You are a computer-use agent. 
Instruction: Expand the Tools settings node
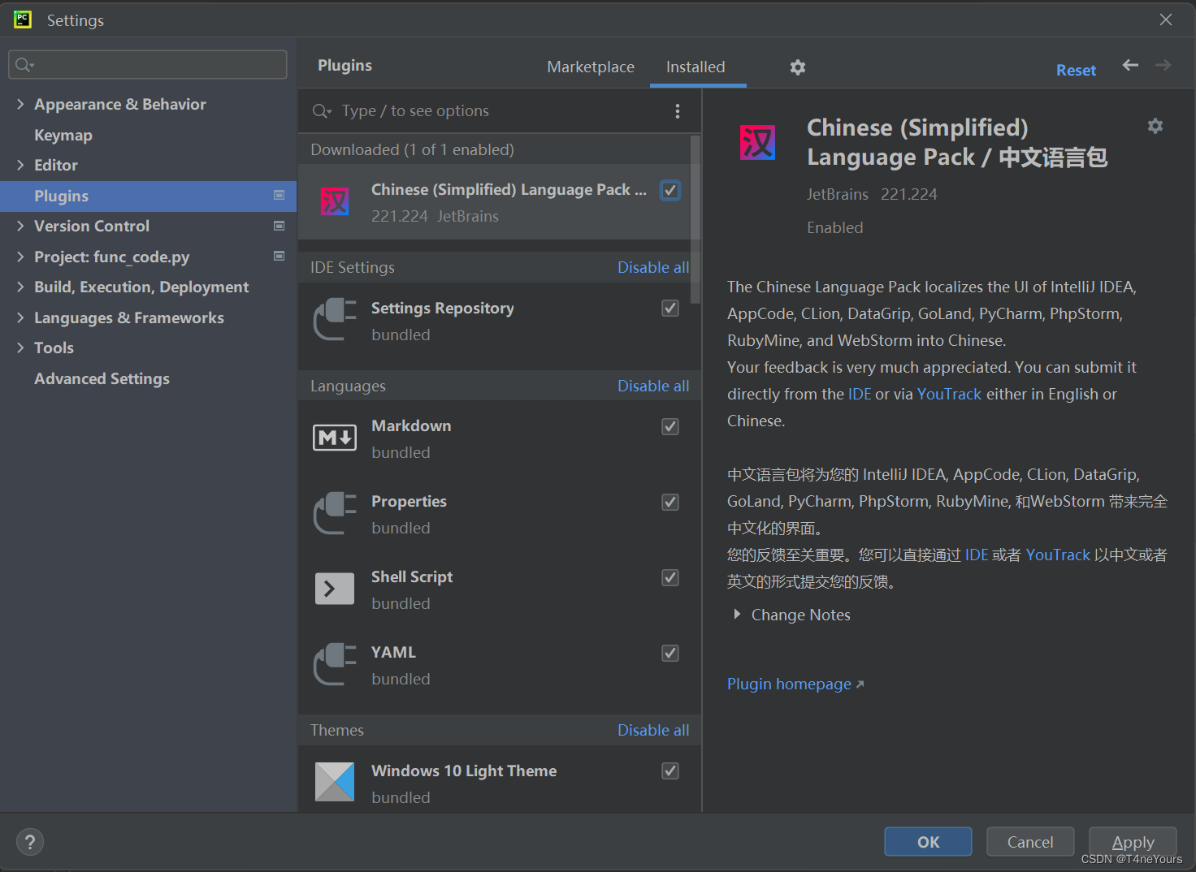click(20, 348)
